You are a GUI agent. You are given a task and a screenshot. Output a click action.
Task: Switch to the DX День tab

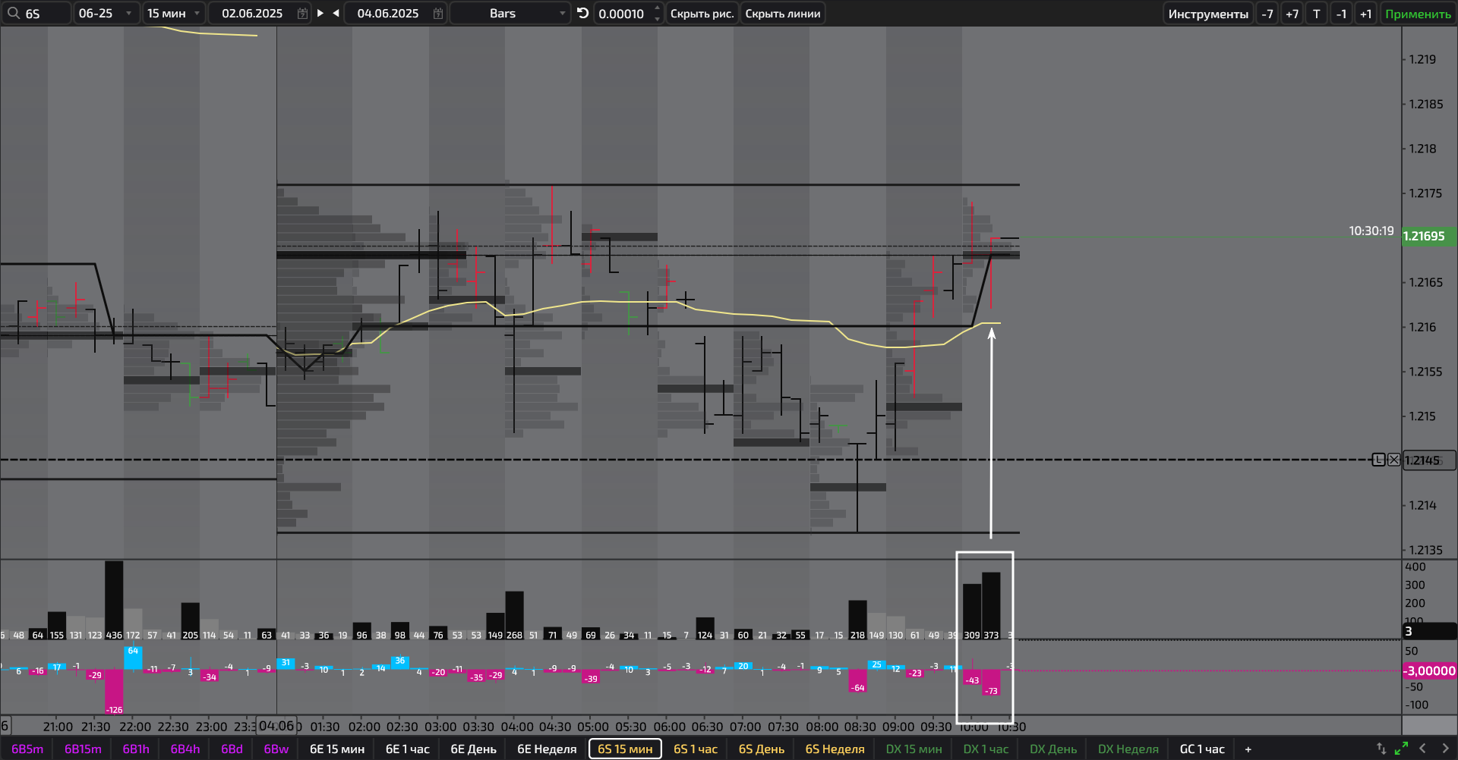click(1052, 749)
